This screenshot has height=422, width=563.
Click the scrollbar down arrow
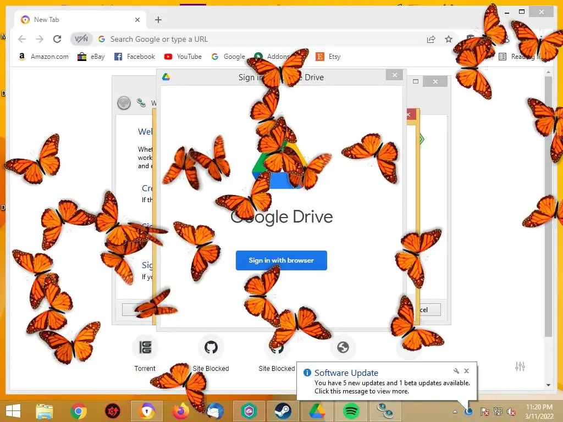(548, 385)
